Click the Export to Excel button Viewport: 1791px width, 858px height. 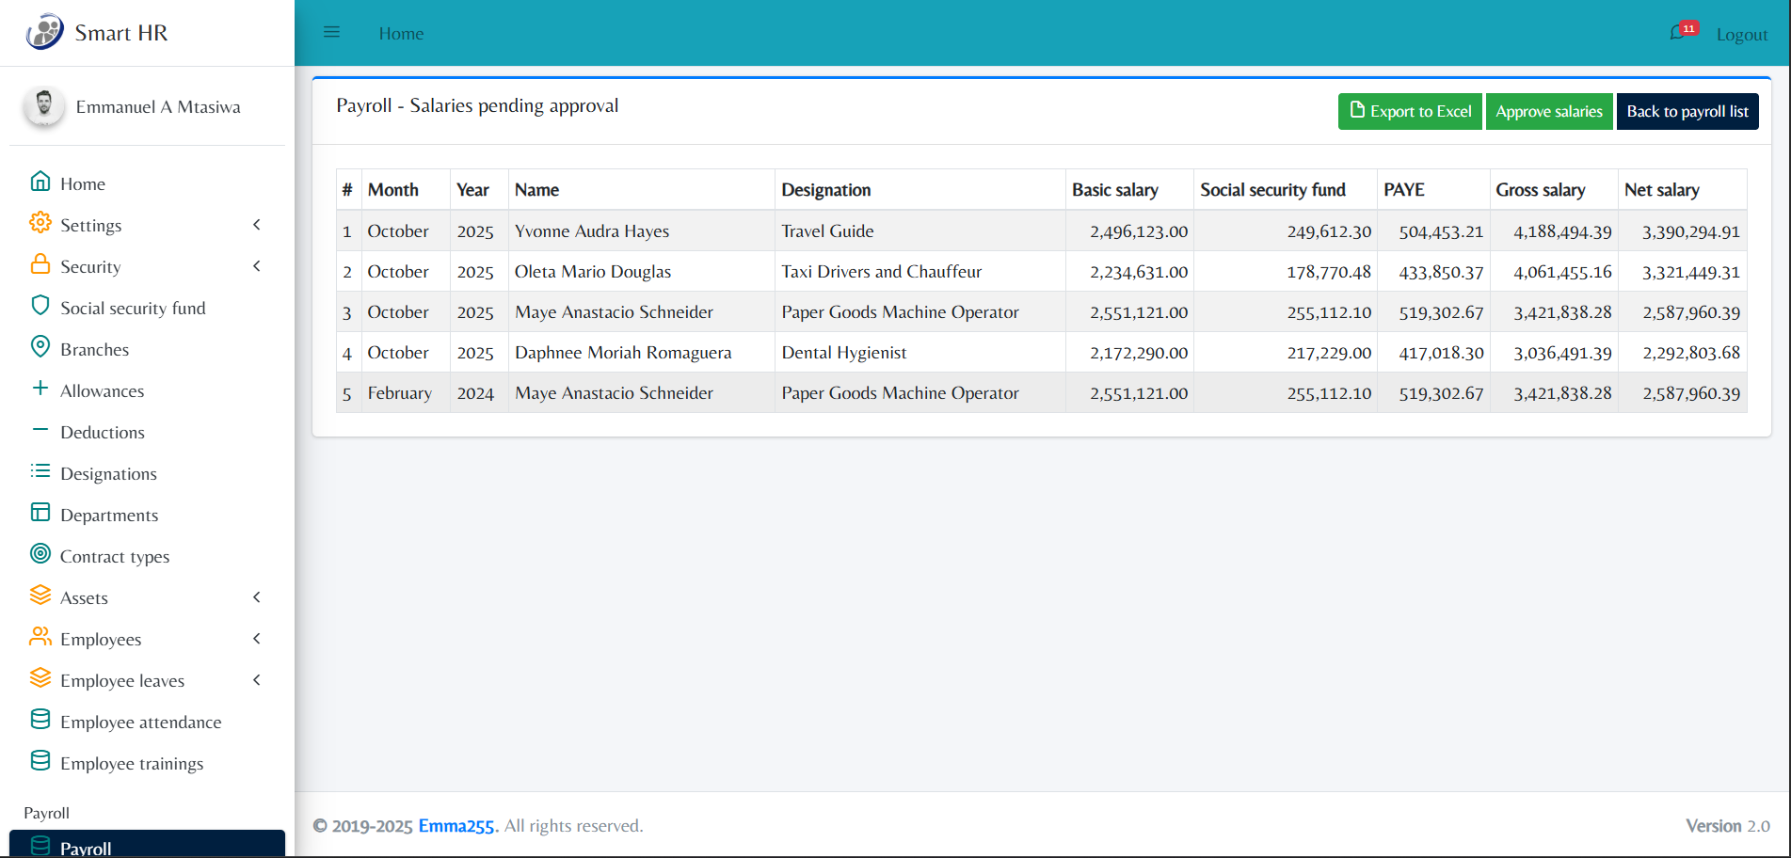pyautogui.click(x=1409, y=111)
